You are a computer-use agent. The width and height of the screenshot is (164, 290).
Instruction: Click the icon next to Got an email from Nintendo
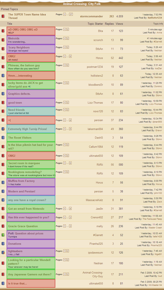(3, 209)
